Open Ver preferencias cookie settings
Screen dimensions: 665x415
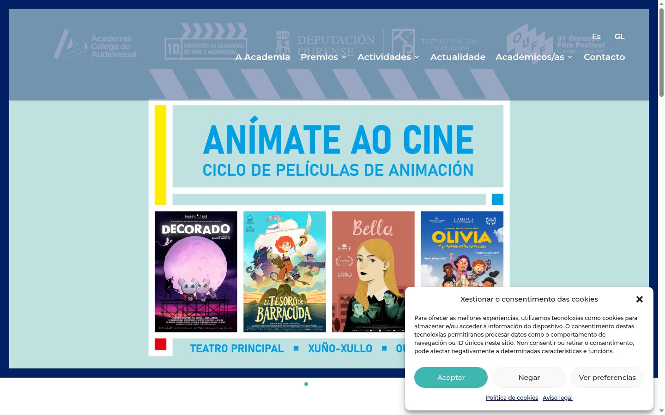pos(607,377)
